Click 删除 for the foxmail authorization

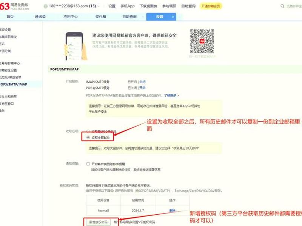click(x=172, y=211)
